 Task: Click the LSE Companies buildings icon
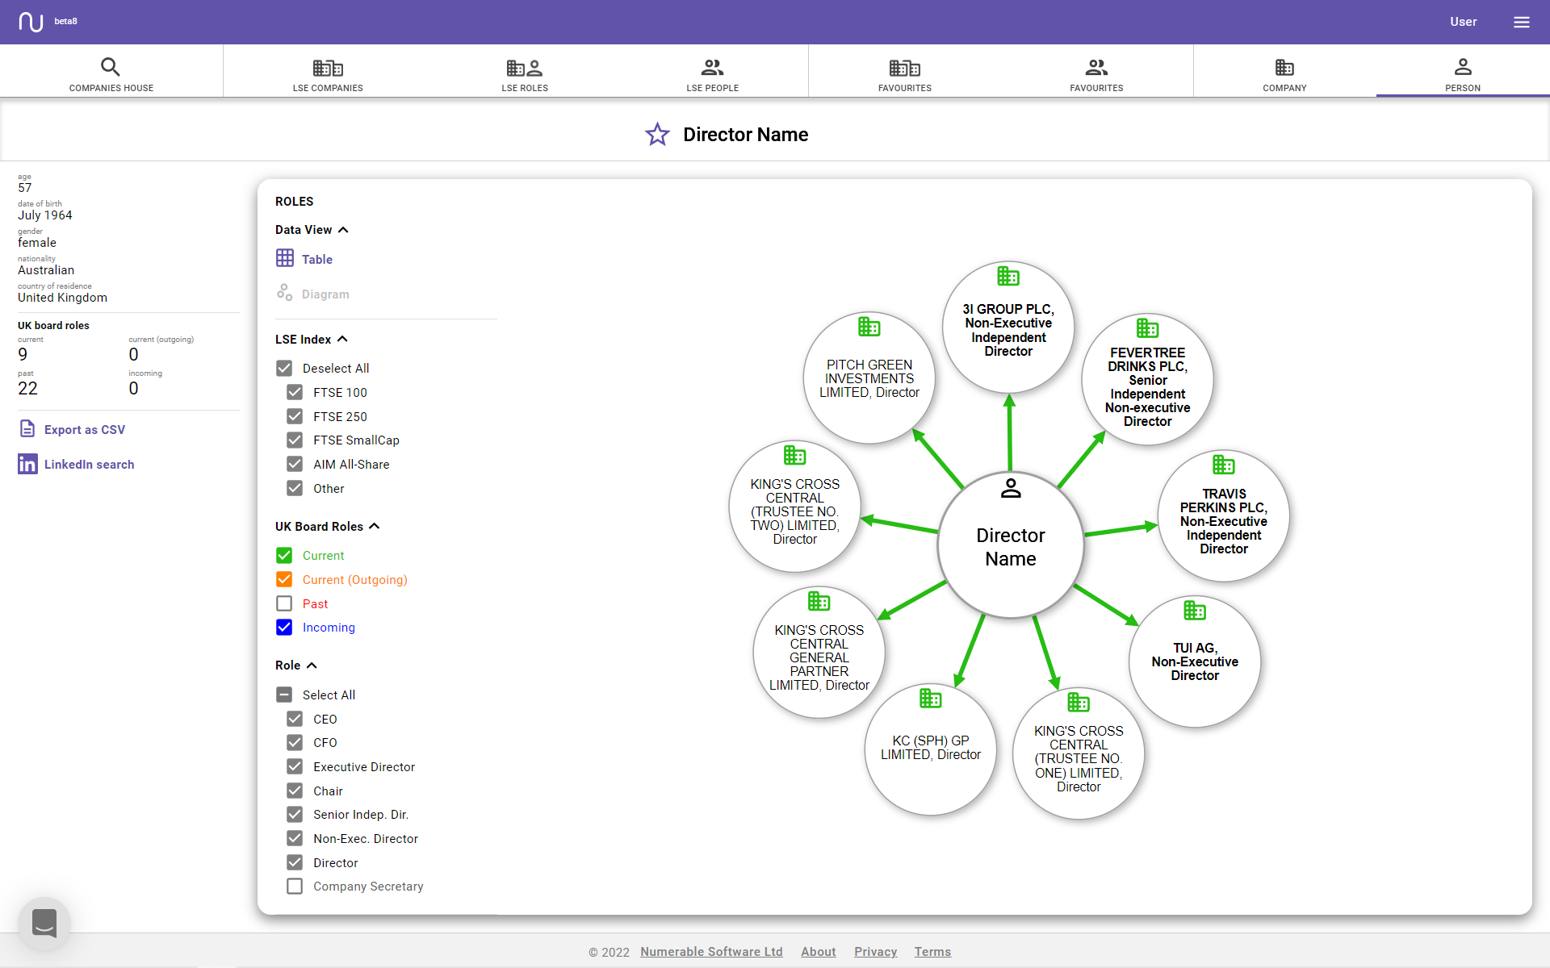[328, 68]
